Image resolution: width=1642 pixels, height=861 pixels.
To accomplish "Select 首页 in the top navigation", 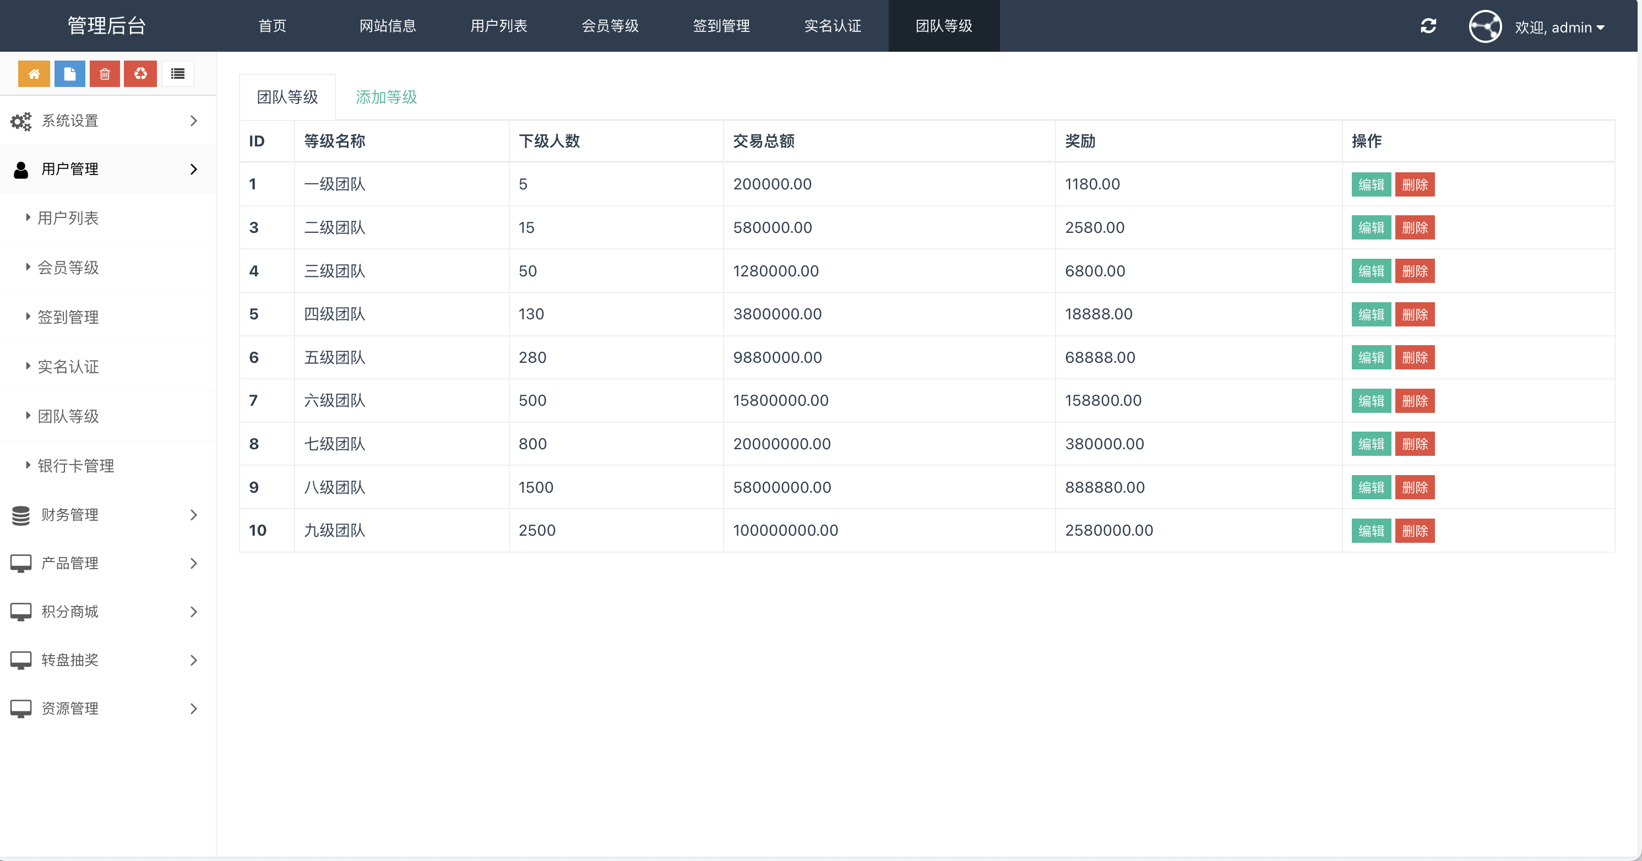I will pyautogui.click(x=271, y=26).
